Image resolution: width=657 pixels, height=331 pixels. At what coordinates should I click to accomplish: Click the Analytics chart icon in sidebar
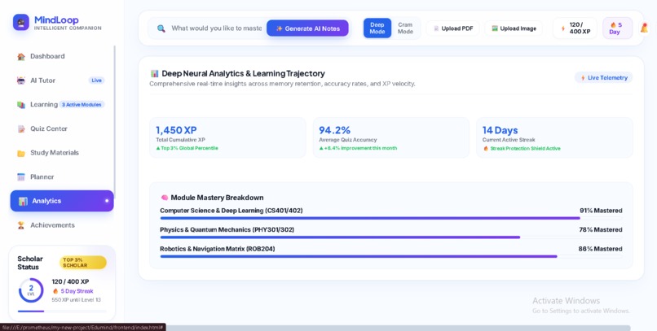23,202
